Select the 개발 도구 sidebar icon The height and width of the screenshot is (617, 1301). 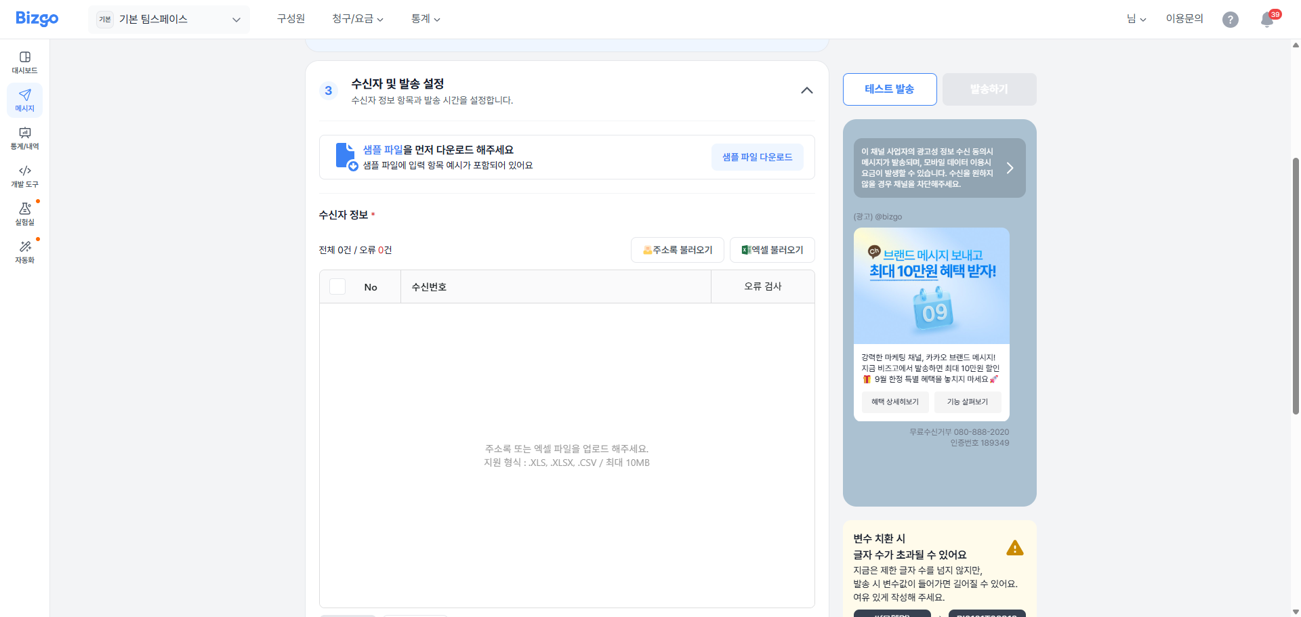pyautogui.click(x=24, y=176)
